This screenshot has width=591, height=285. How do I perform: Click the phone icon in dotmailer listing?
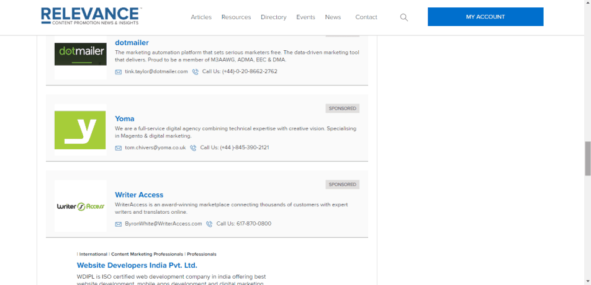[195, 72]
